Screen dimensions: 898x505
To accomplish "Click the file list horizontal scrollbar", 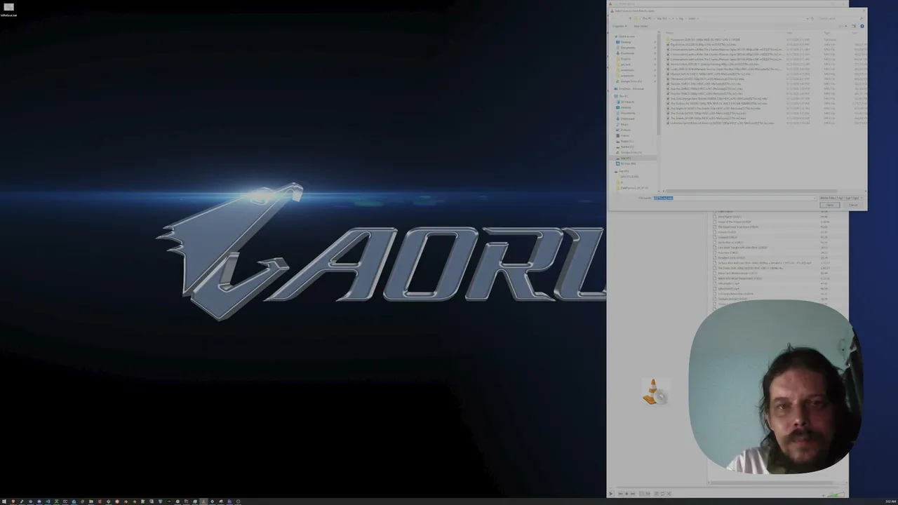I will (x=751, y=191).
